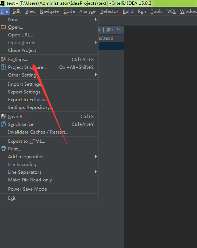197x248 pixels.
Task: Expand the New submenu arrow
Action: point(96,19)
